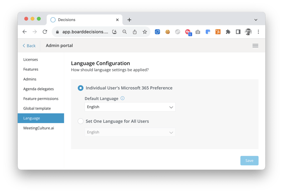283x193 pixels.
Task: Click the Default Language info icon
Action: [x=122, y=98]
